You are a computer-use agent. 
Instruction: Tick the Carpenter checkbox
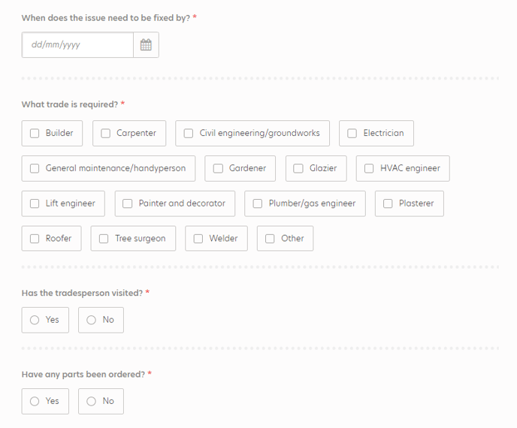[105, 133]
